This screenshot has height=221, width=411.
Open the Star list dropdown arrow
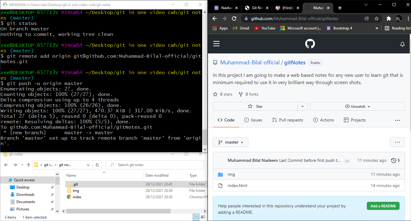302,107
